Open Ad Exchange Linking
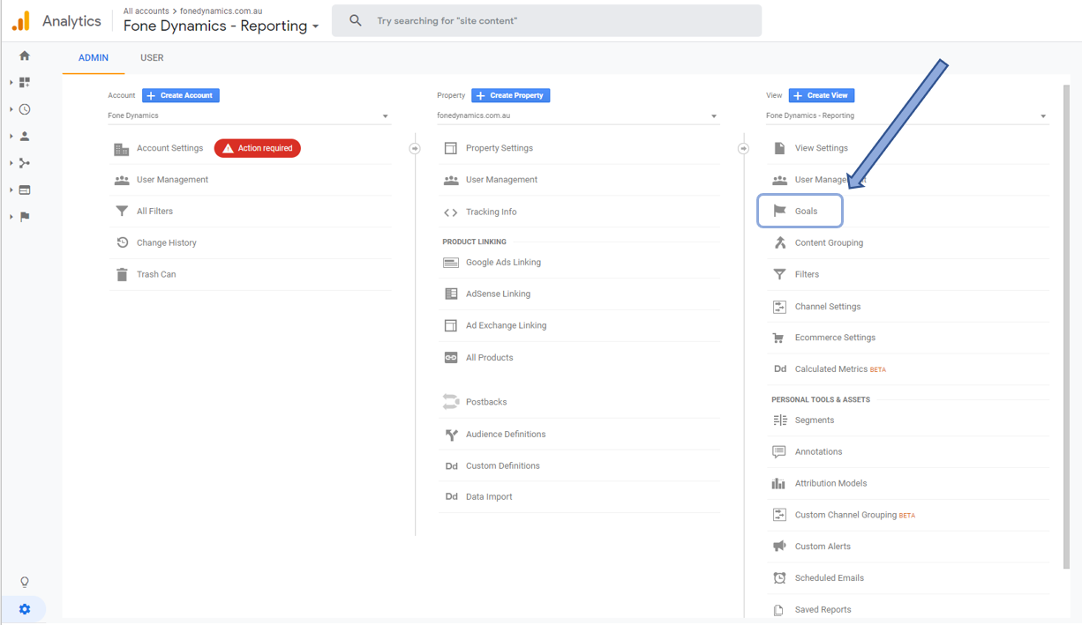Screen dimensions: 1082x625 tap(507, 325)
